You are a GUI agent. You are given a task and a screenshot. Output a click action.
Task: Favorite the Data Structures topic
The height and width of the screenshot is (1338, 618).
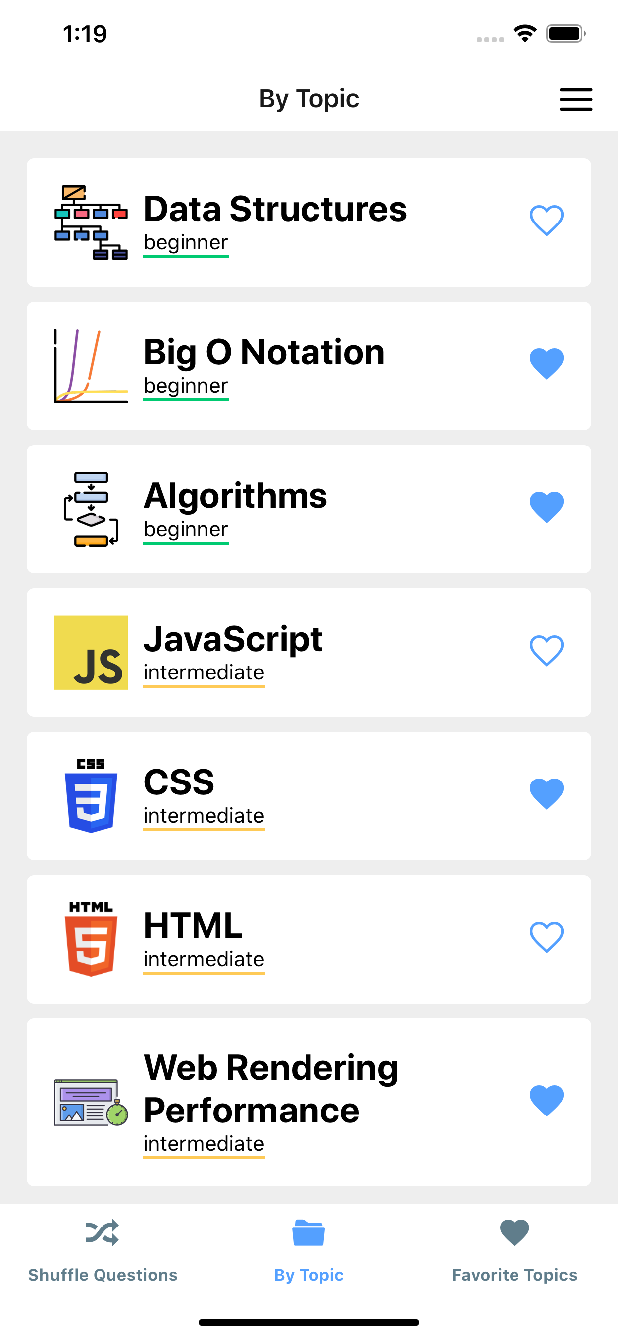click(x=546, y=220)
